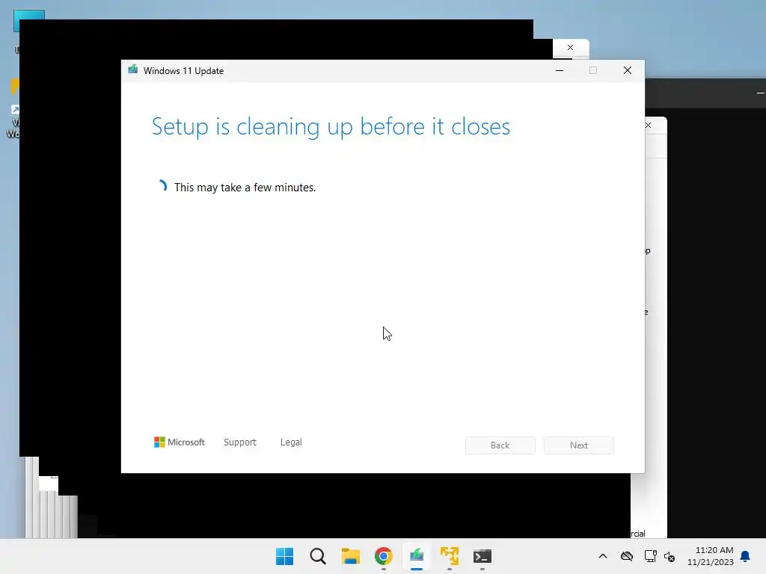
Task: Switch to Windows 11 Update taskbar icon
Action: click(x=416, y=556)
